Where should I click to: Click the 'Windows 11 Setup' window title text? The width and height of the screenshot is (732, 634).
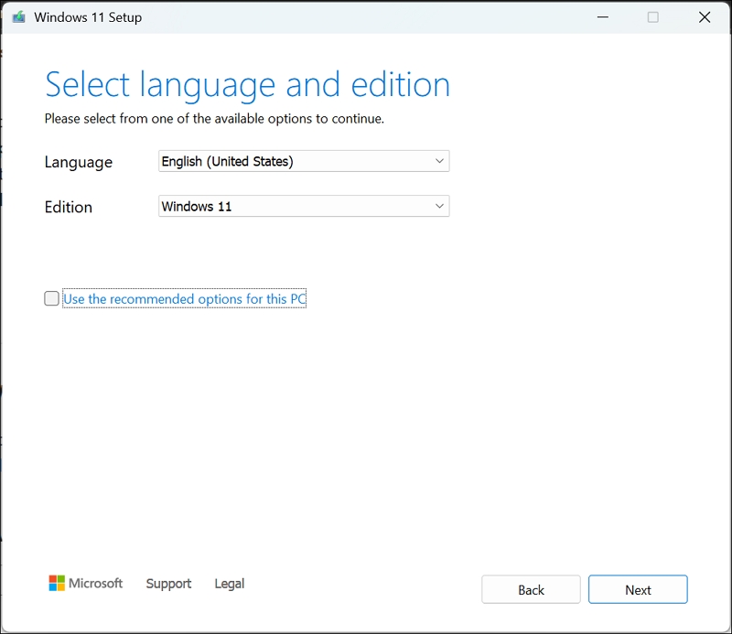tap(88, 17)
